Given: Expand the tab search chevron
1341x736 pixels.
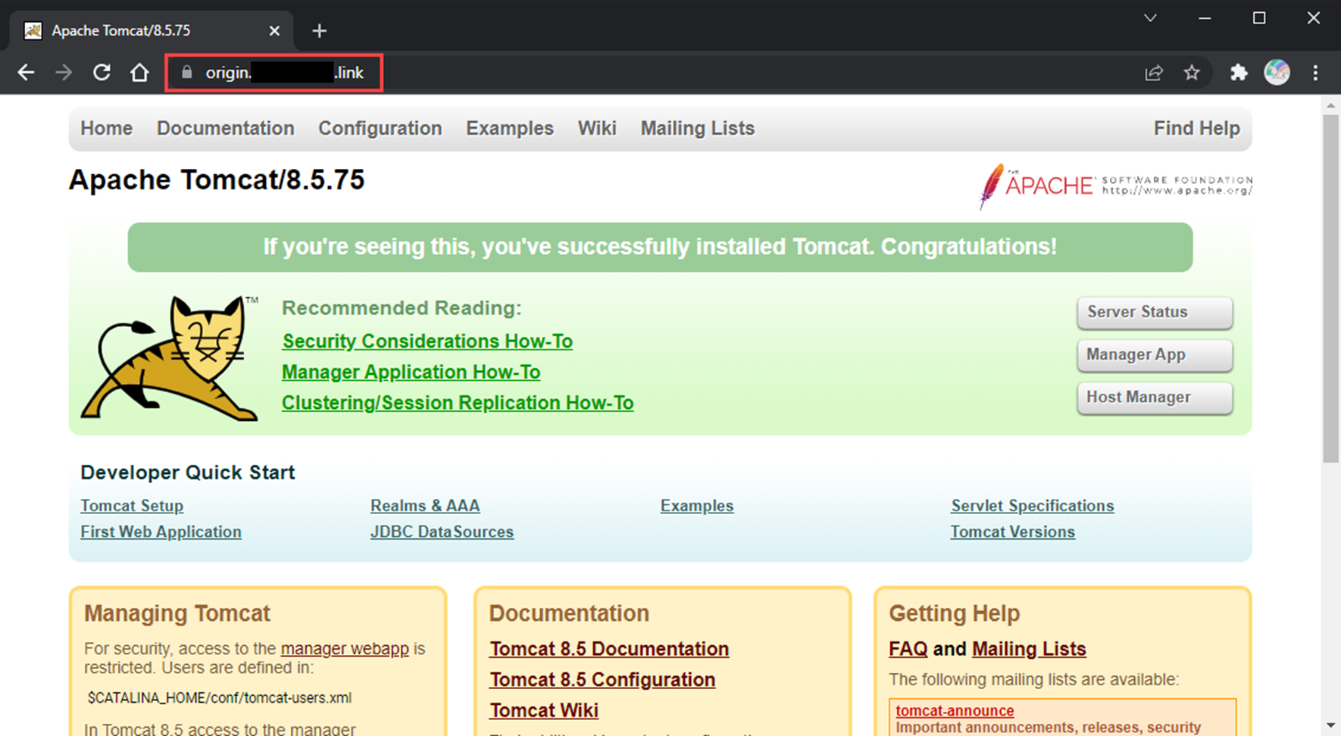Looking at the screenshot, I should pyautogui.click(x=1150, y=18).
